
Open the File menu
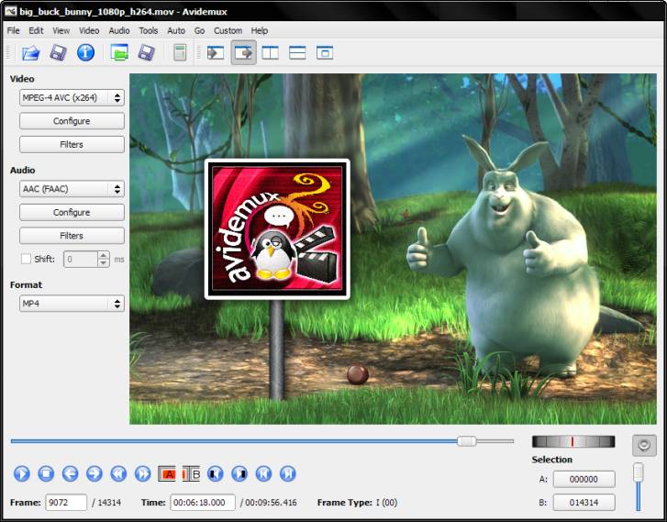coord(13,30)
